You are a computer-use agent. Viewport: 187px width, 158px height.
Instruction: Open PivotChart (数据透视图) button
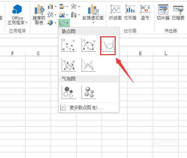pos(93,14)
